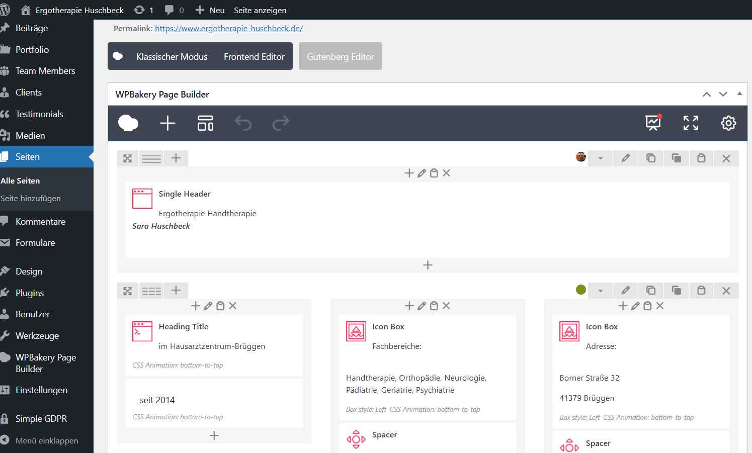Select the Fachbereiche Icon Box element

pos(428,367)
